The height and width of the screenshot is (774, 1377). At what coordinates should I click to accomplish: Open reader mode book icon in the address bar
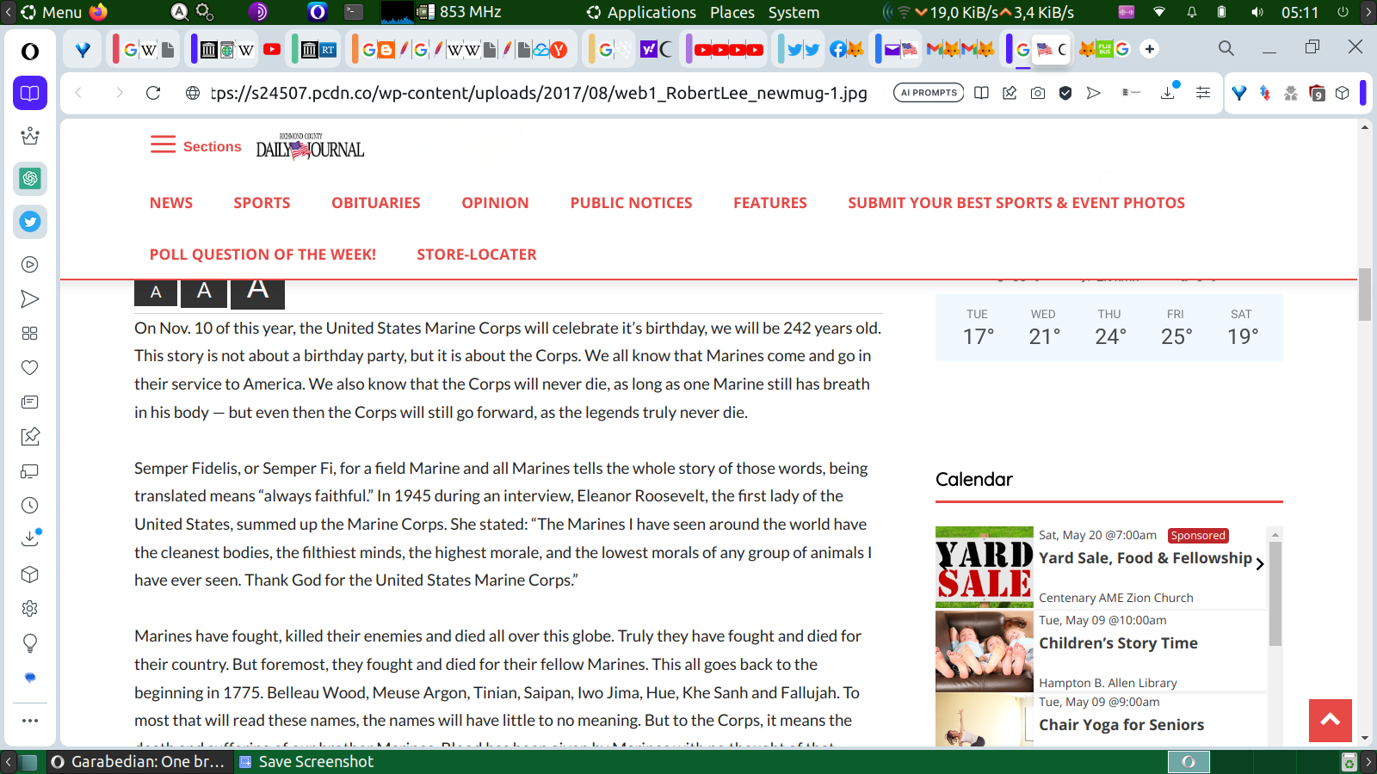pyautogui.click(x=981, y=93)
